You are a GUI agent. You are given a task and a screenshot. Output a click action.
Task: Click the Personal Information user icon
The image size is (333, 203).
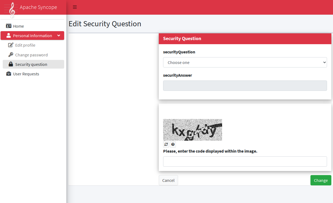pyautogui.click(x=8, y=36)
